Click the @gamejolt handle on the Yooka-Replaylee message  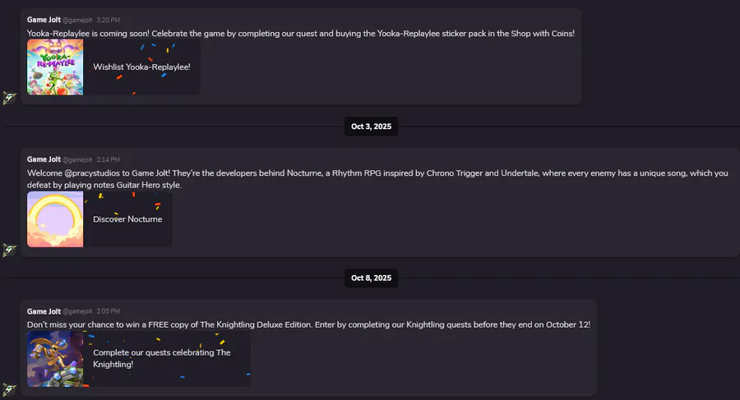[x=78, y=20]
